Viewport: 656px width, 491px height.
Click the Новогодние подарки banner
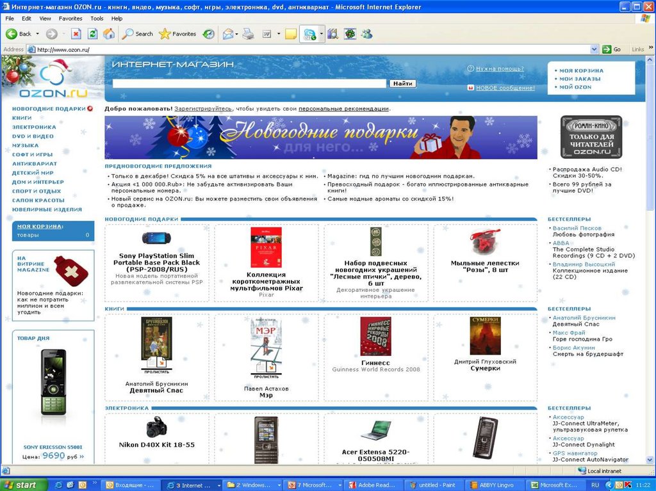point(321,138)
